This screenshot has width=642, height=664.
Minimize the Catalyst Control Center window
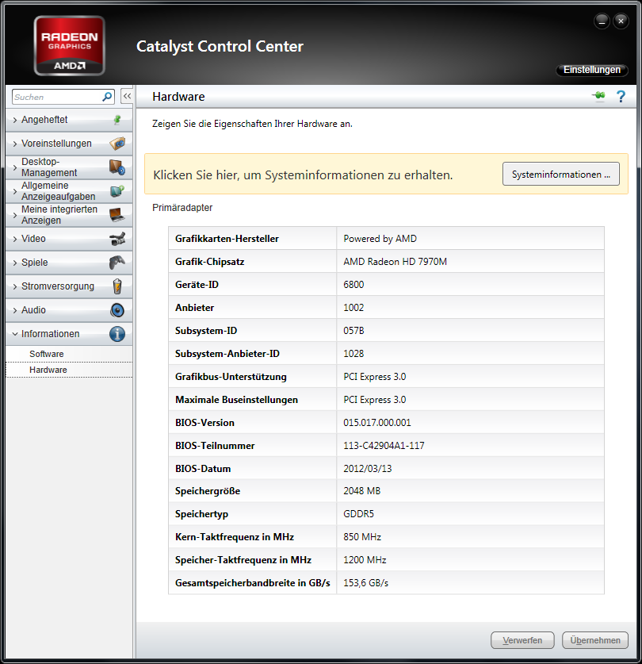click(602, 21)
